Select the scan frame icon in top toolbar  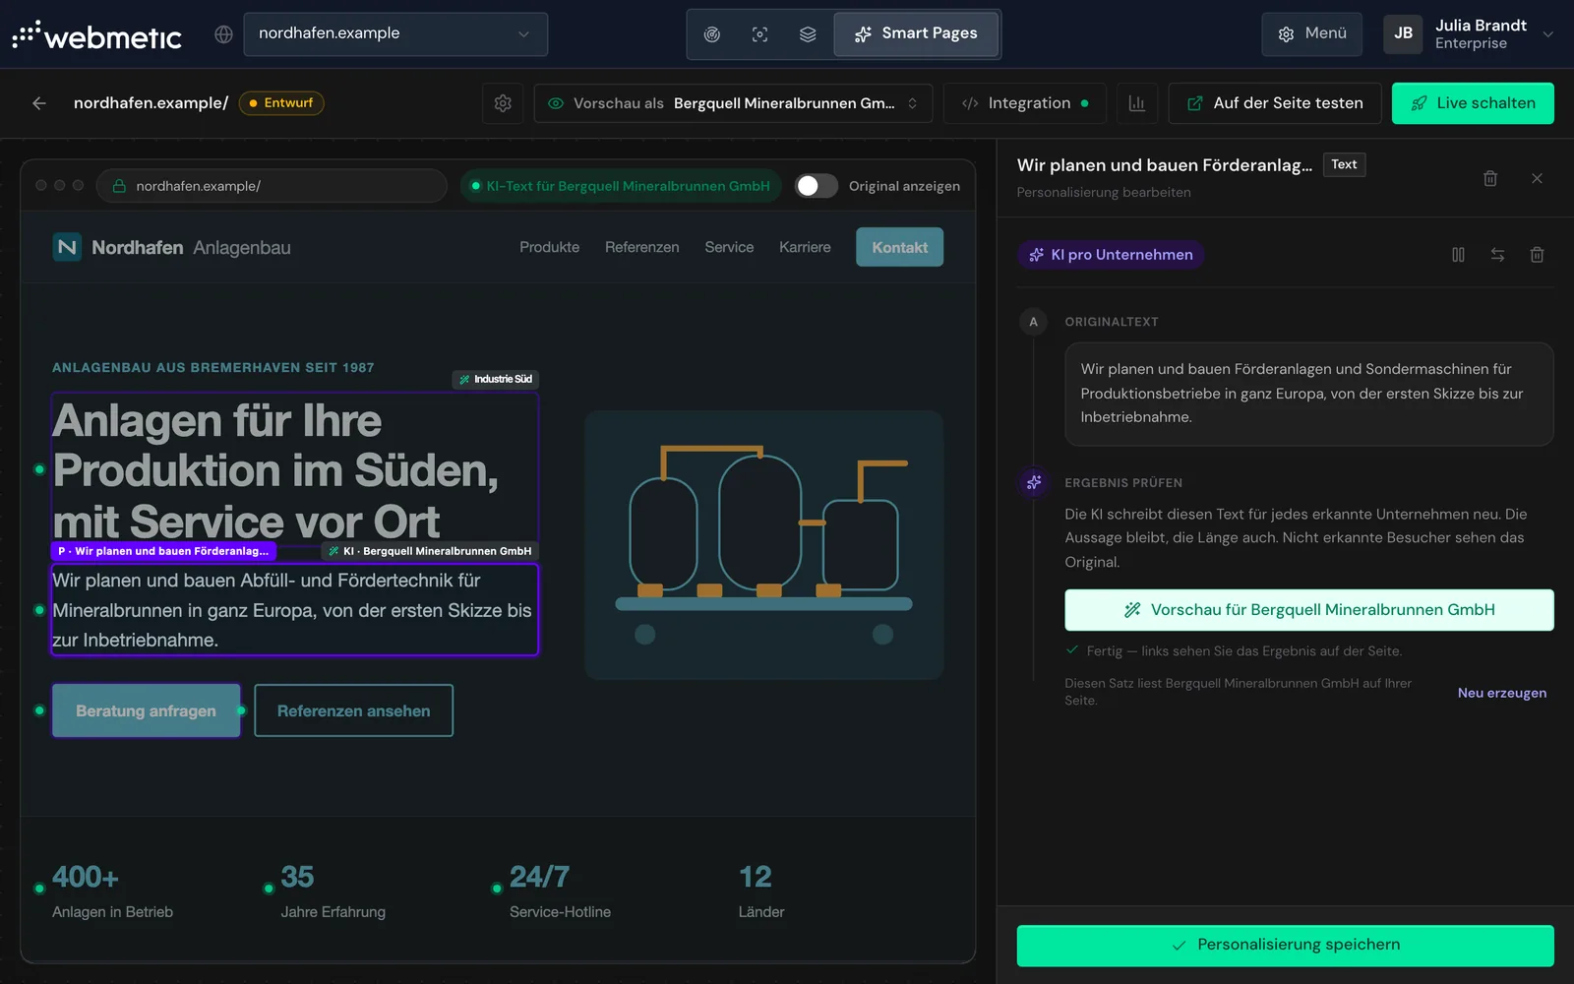click(x=759, y=34)
